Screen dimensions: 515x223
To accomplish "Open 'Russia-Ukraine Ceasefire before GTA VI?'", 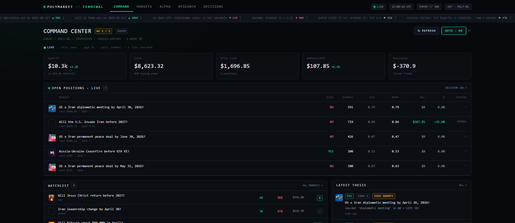I will click(94, 151).
